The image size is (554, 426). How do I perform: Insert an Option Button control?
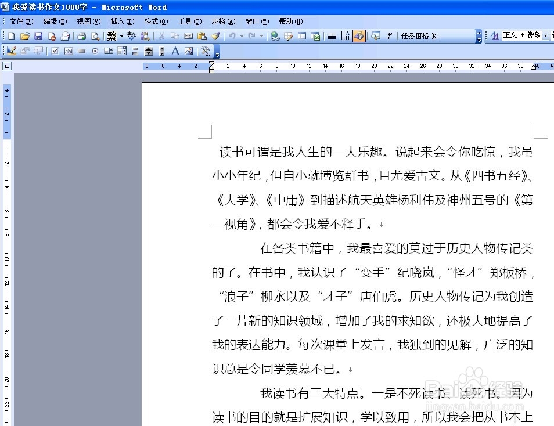click(95, 51)
